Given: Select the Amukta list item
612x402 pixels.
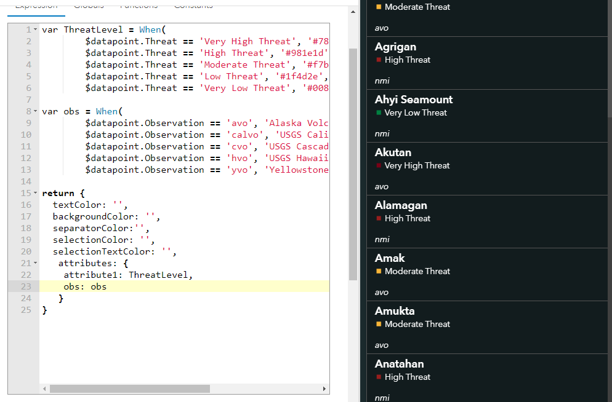Looking at the screenshot, I should [487, 327].
